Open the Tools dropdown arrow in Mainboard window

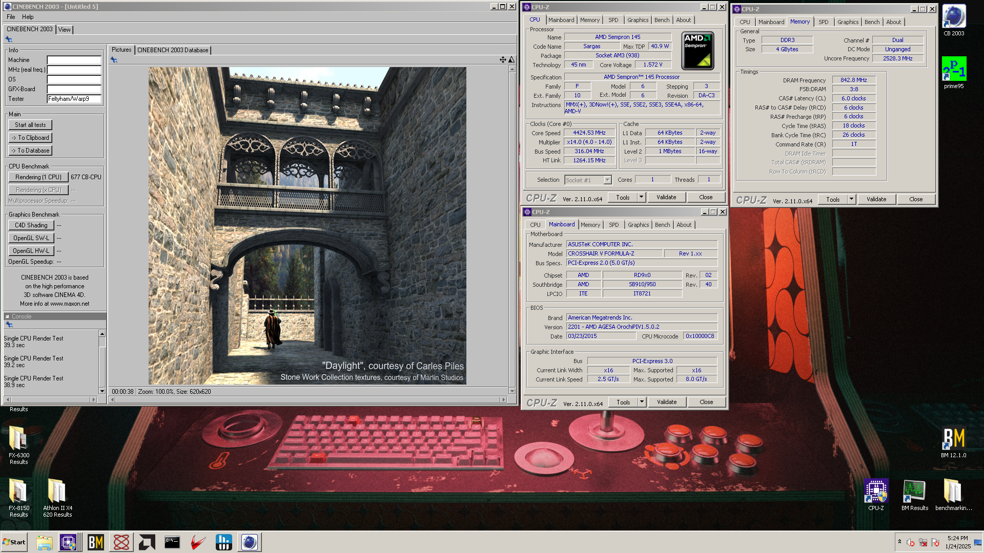(641, 402)
